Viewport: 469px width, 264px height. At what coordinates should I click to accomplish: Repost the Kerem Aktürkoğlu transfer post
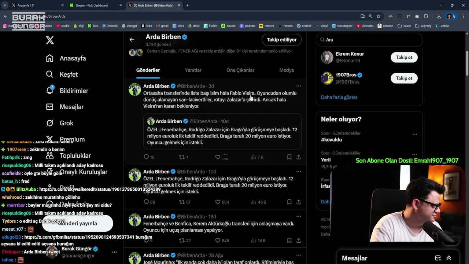click(x=185, y=241)
